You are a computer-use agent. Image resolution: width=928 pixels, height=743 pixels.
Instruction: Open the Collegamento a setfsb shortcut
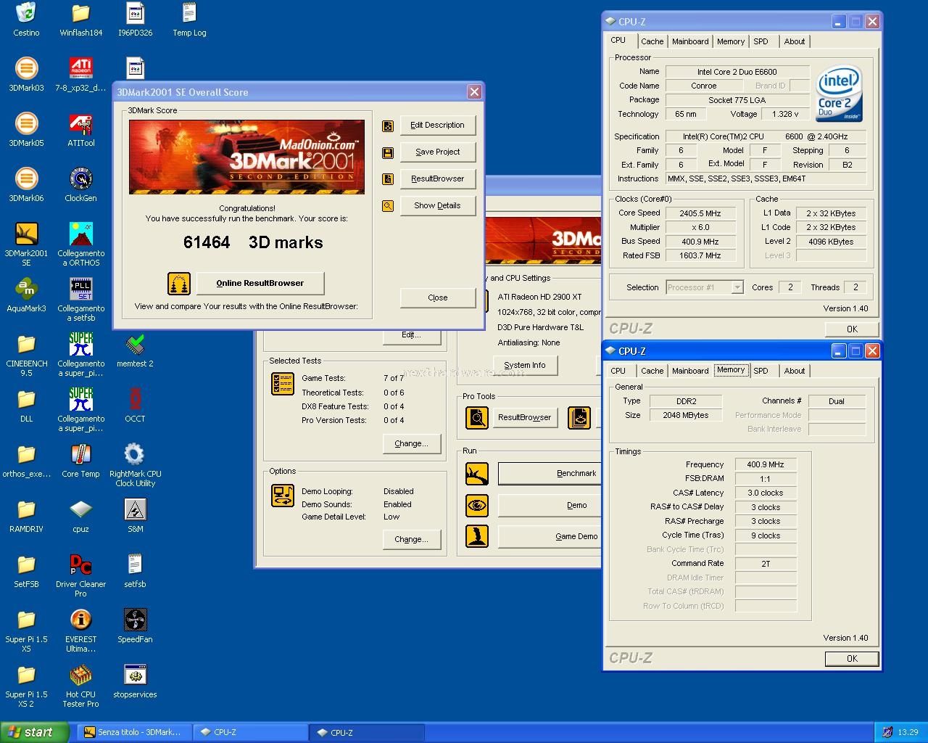pos(80,289)
